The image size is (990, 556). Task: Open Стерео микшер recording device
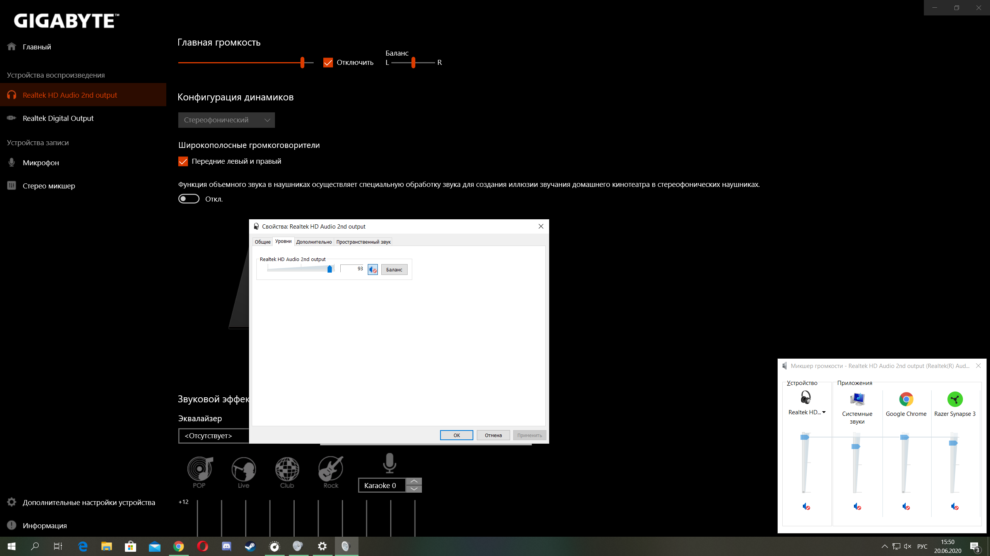(83, 186)
